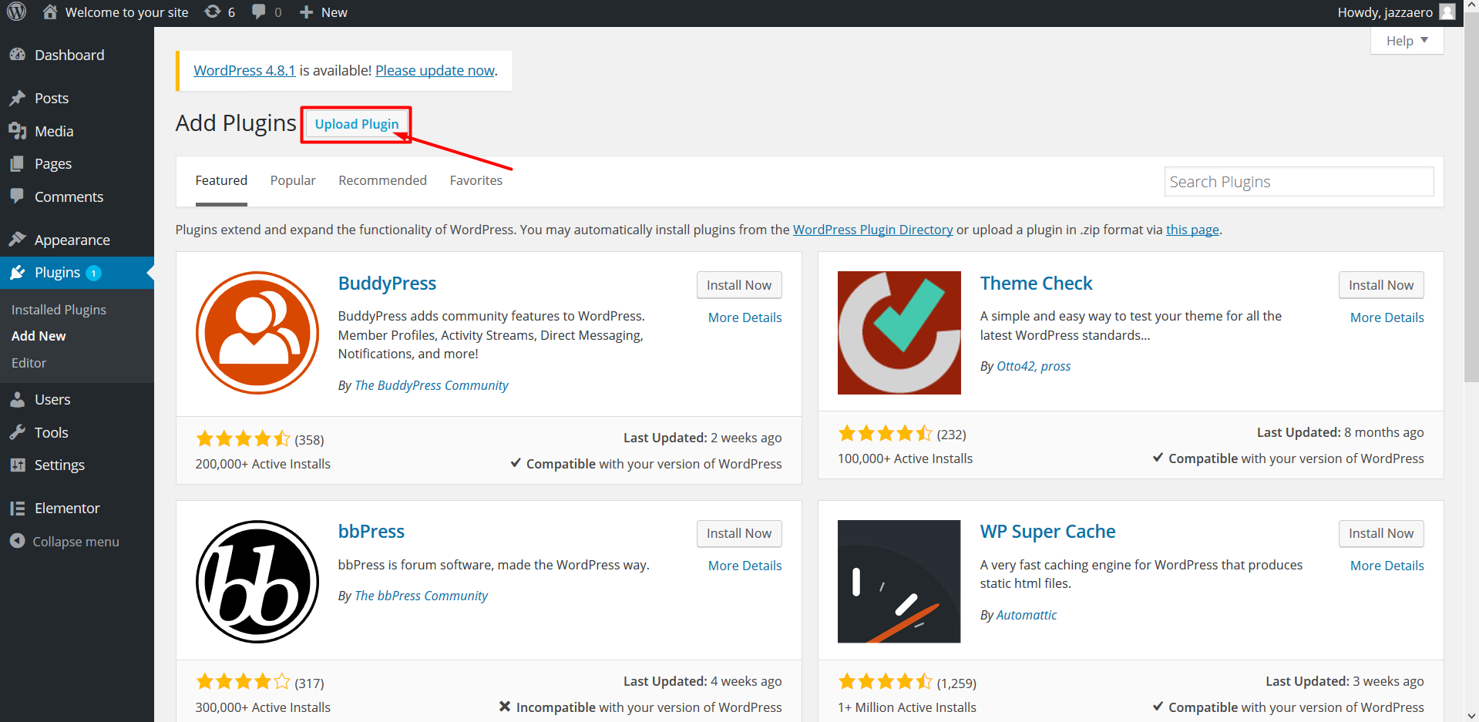Click the bbPress plugin logo
Viewport: 1479px width, 722px height.
257,582
